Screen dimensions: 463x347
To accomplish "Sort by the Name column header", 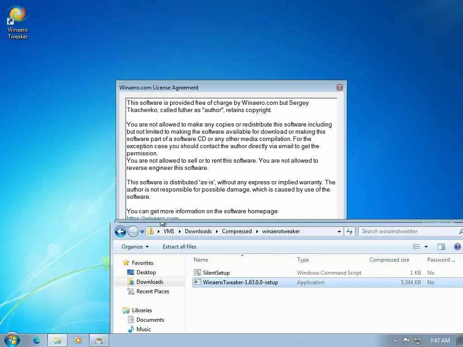I will (201, 260).
